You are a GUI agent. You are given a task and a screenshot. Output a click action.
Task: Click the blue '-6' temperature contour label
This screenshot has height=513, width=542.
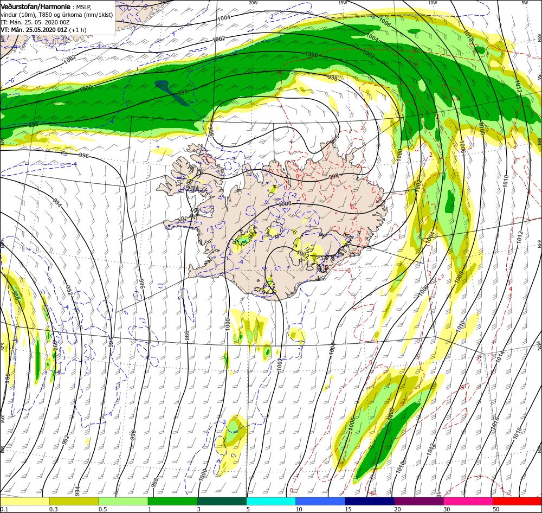12,80
